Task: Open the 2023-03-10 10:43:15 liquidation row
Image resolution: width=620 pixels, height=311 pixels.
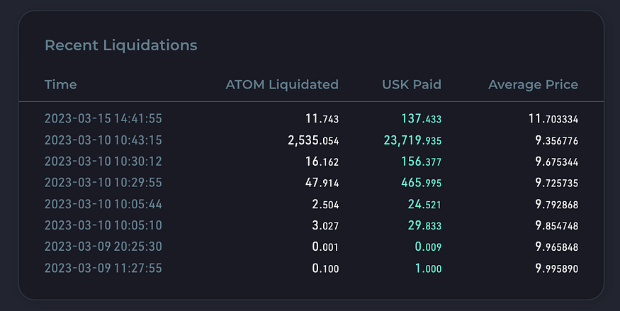Action: [x=311, y=140]
